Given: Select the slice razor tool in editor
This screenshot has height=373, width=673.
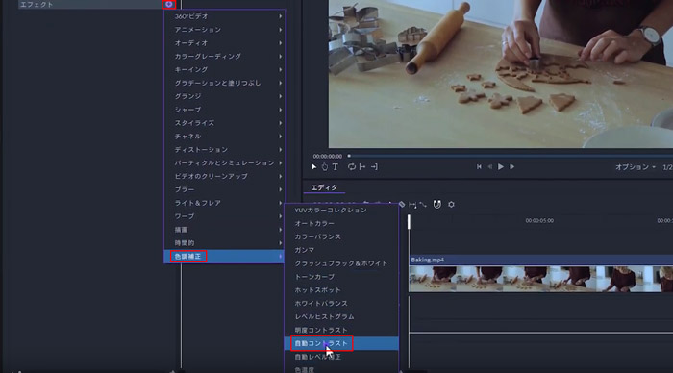Looking at the screenshot, I should pyautogui.click(x=402, y=205).
